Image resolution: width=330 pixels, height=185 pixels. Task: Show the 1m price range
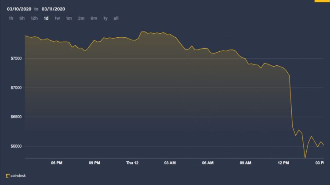pos(69,18)
